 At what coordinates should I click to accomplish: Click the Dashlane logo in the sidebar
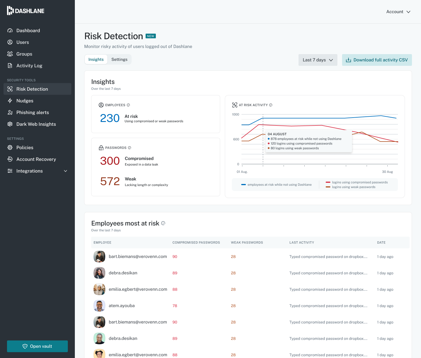(26, 11)
